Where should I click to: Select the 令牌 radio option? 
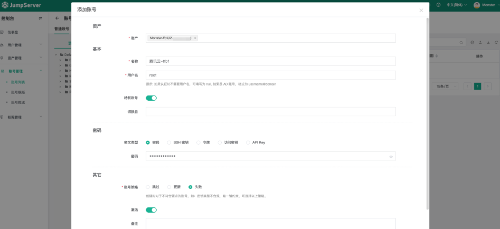[x=199, y=142]
